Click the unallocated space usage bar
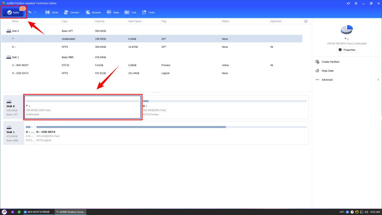This screenshot has height=215, width=382. 82,101
